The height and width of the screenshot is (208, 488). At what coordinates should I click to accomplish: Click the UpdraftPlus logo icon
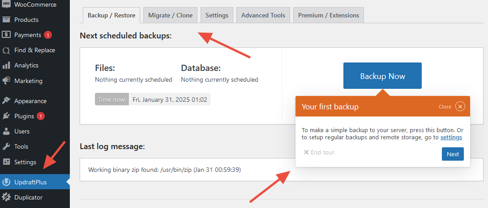(6, 182)
